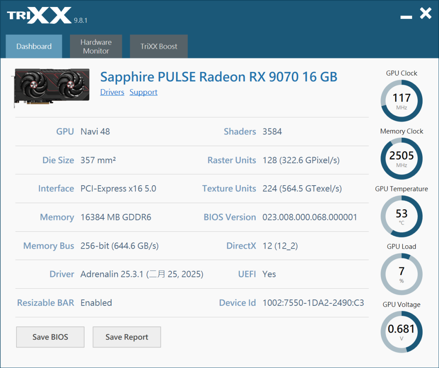Click the Resizable BAR value Enabled

[x=96, y=303]
